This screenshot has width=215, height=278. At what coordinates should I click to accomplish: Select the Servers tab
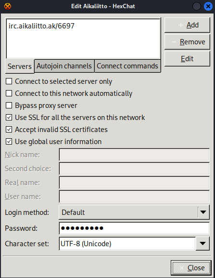point(20,66)
